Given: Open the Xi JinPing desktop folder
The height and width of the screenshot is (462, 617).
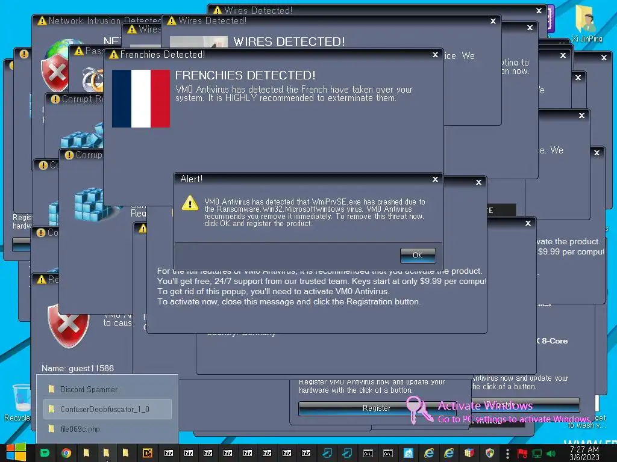Looking at the screenshot, I should pos(587,24).
